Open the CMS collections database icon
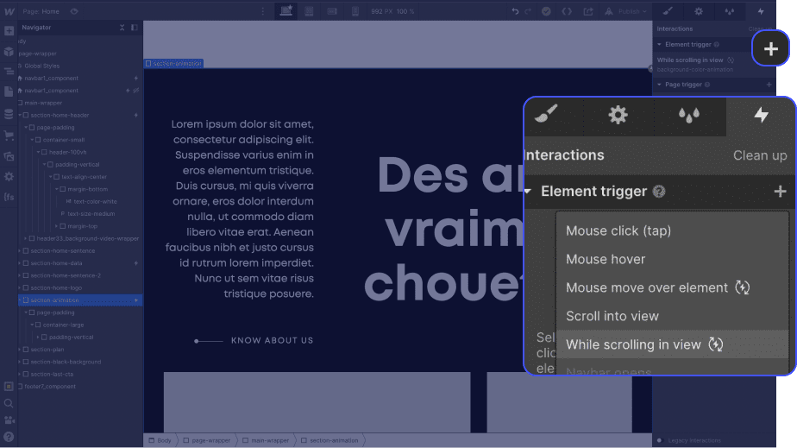 coord(9,114)
